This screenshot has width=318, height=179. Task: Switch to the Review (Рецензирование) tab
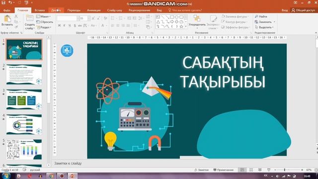pos(139,10)
